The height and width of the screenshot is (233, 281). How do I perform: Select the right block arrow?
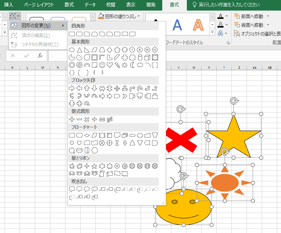[72, 88]
